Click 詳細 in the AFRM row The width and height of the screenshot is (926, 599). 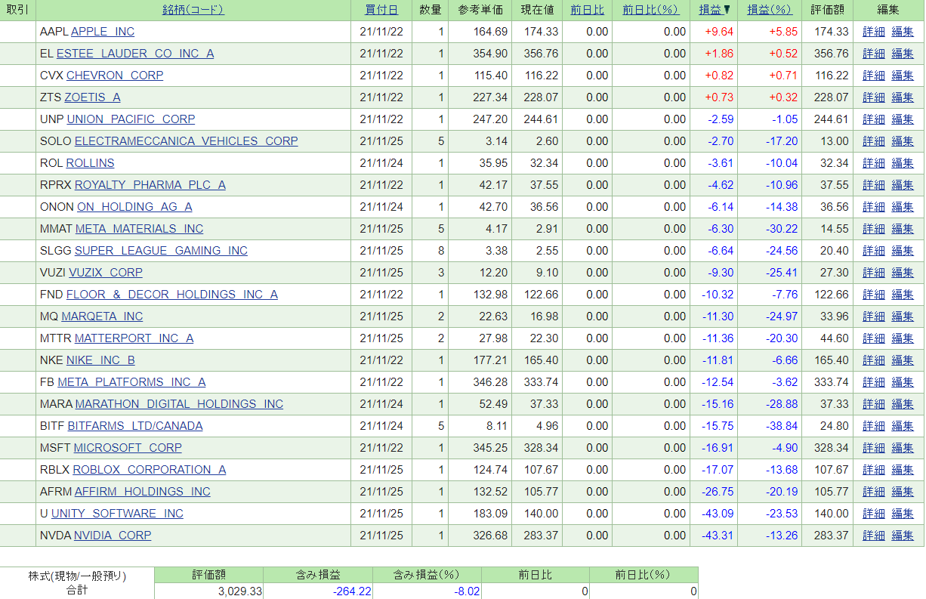tap(874, 492)
